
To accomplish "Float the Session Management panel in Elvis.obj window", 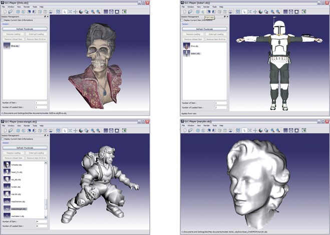I will coord(45,16).
